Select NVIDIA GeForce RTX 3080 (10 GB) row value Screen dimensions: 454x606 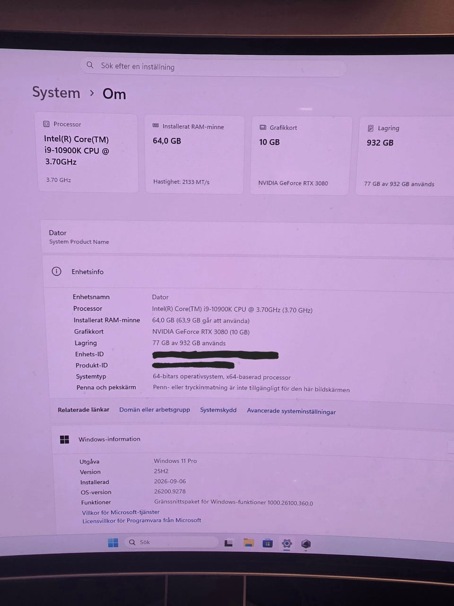201,332
